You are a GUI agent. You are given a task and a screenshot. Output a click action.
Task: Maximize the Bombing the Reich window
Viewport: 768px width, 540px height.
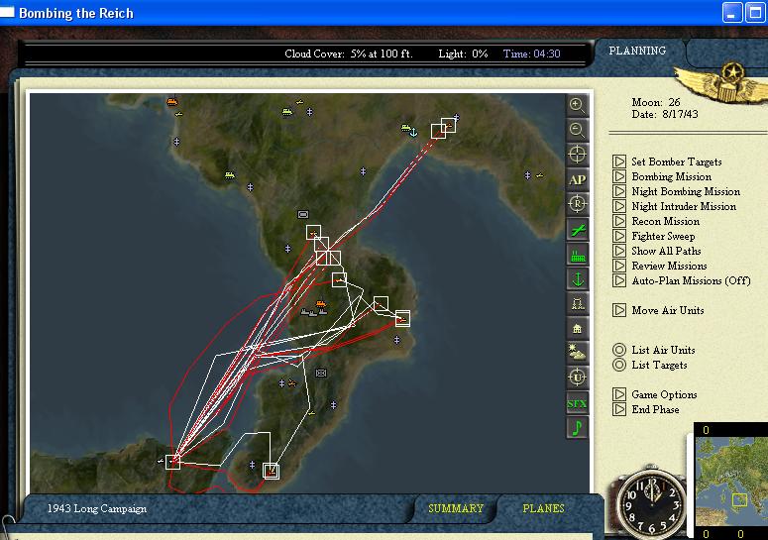coord(755,13)
